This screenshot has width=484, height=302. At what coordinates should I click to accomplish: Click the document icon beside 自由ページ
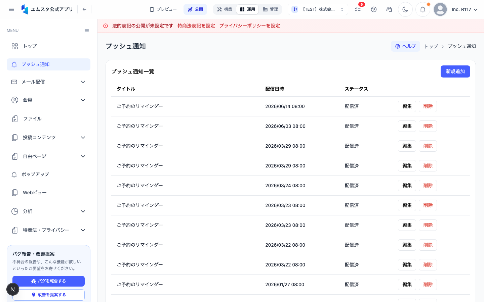[x=15, y=156]
